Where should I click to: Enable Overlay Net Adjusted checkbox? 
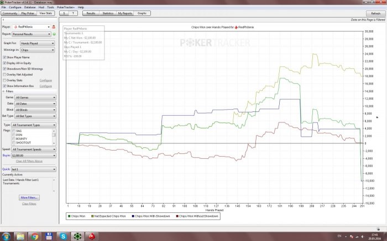click(4, 74)
